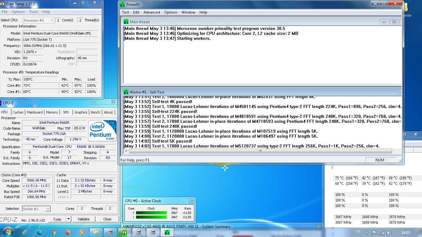Click the Core #0 active clock bar
Screen dimensions: 422x237
pos(151,213)
